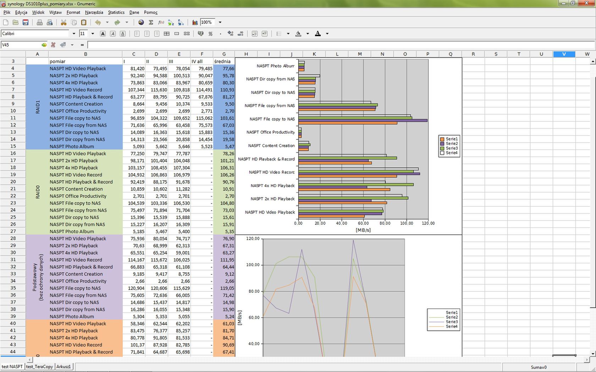Open the Statistics menu

point(116,12)
